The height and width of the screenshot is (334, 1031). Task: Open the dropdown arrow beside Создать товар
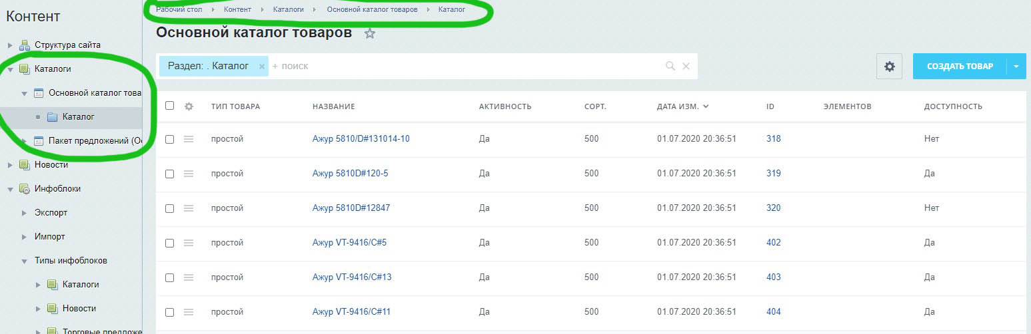pyautogui.click(x=1016, y=67)
